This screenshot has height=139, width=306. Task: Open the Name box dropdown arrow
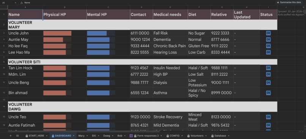coord(16,3)
